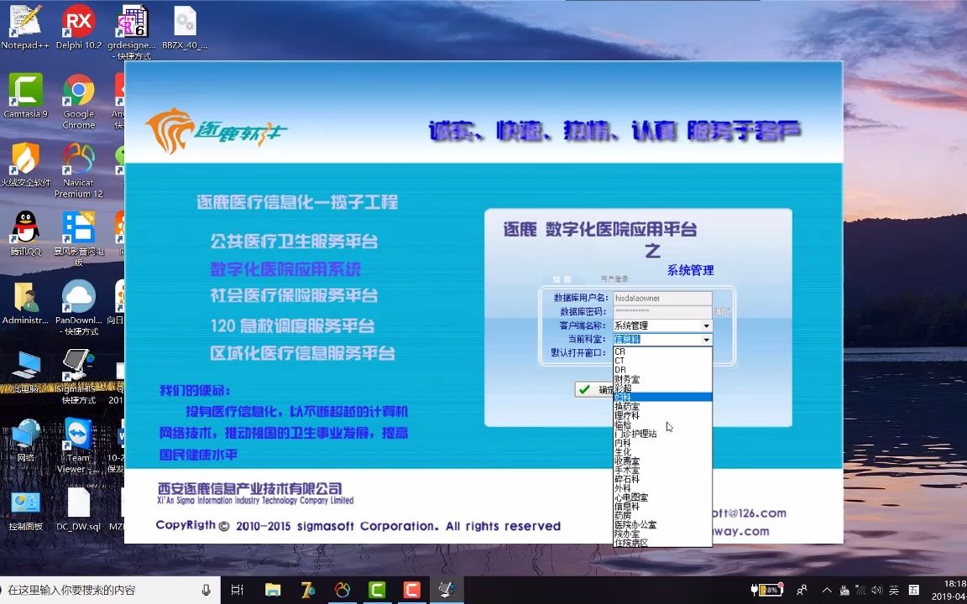
Task: Open Delphi 10.2 from the desktop
Action: tap(78, 21)
